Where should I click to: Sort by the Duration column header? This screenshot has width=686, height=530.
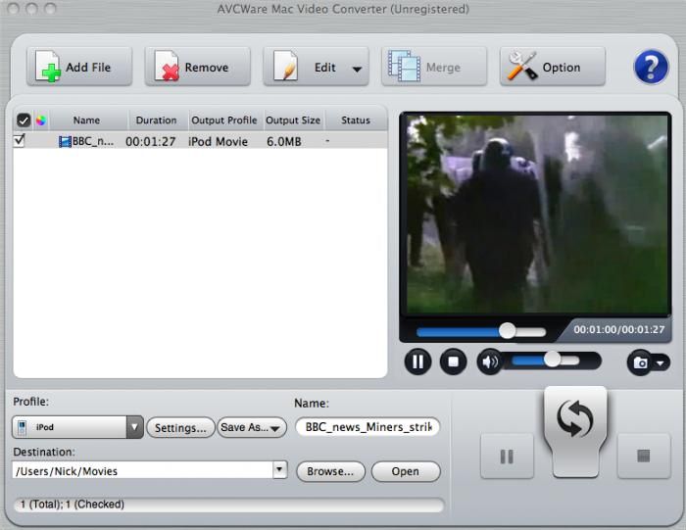pyautogui.click(x=156, y=120)
